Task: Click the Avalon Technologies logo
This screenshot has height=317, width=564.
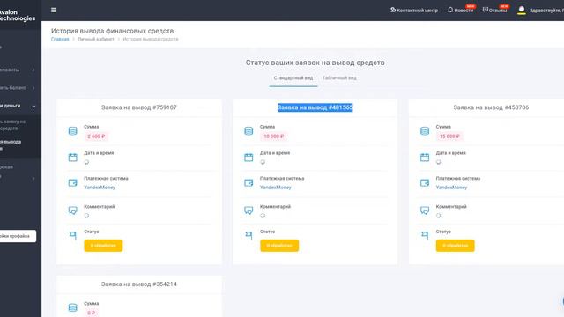Action: click(18, 15)
